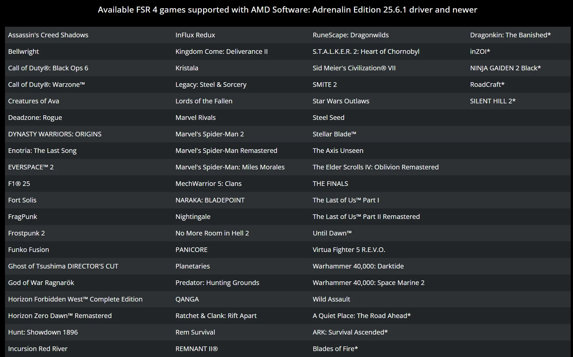Click the "QANGA" game name
This screenshot has width=573, height=357.
187,299
